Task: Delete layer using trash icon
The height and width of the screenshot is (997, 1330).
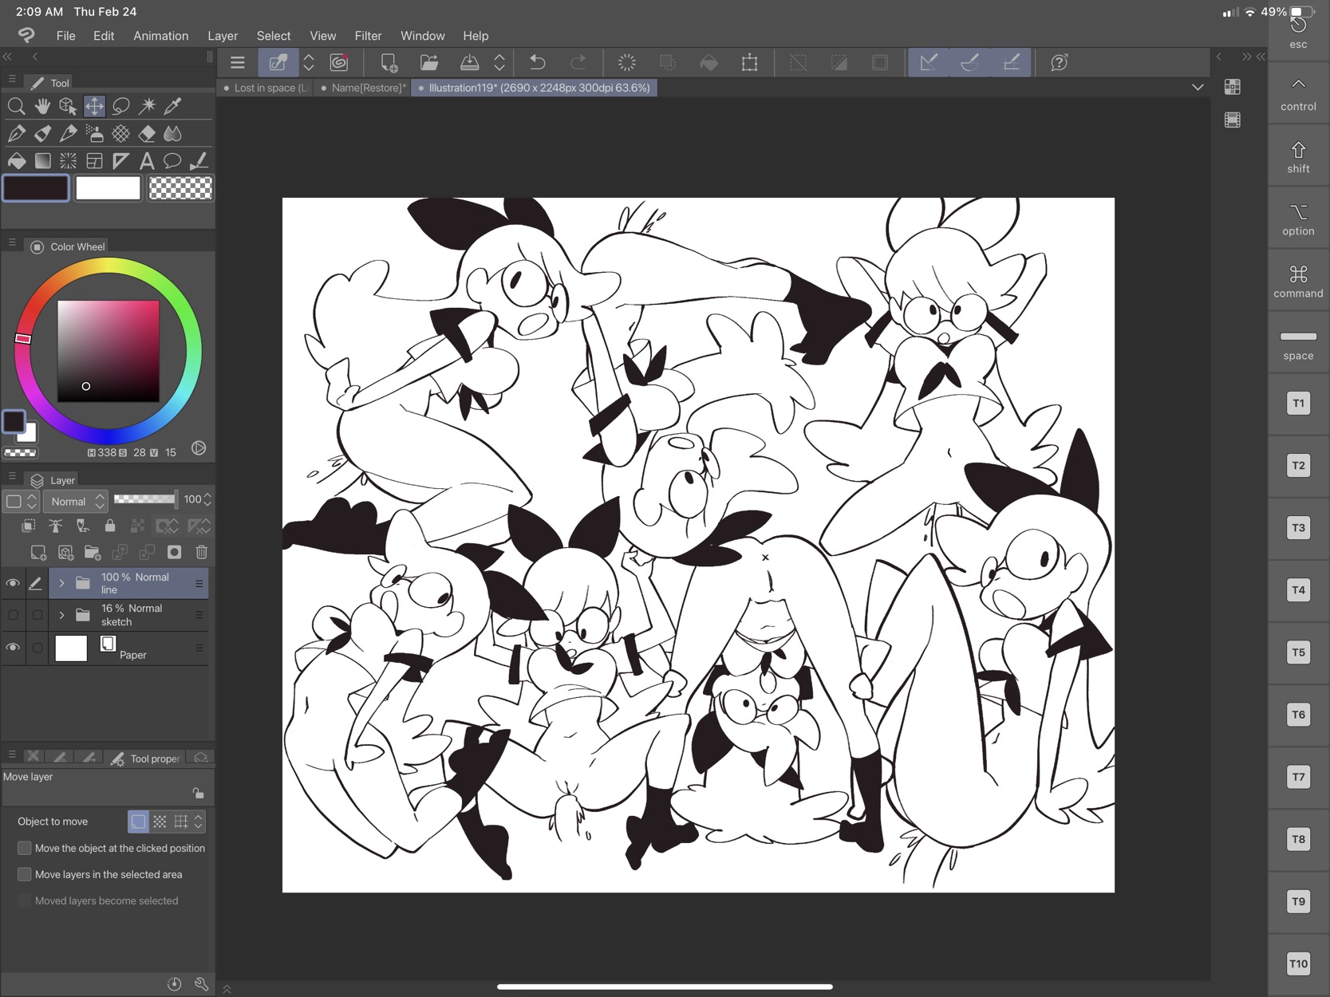Action: 201,552
